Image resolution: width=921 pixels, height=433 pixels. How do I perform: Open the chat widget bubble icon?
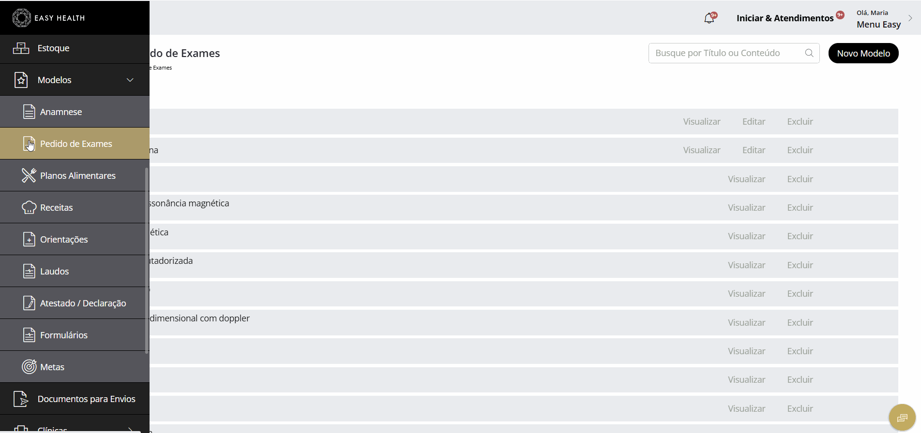pyautogui.click(x=902, y=417)
